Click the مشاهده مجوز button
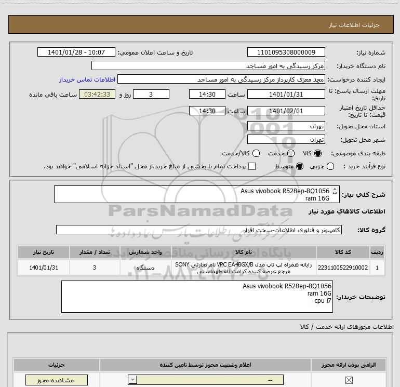This screenshot has height=387, width=400. pos(57,380)
